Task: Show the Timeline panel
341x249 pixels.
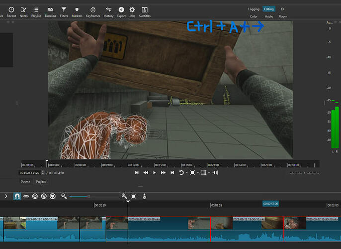Action: [x=50, y=12]
